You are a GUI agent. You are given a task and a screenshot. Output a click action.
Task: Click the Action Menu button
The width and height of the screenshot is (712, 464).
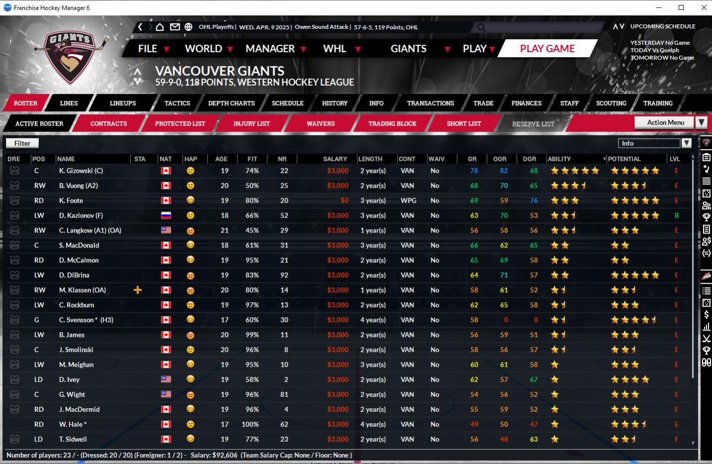665,122
